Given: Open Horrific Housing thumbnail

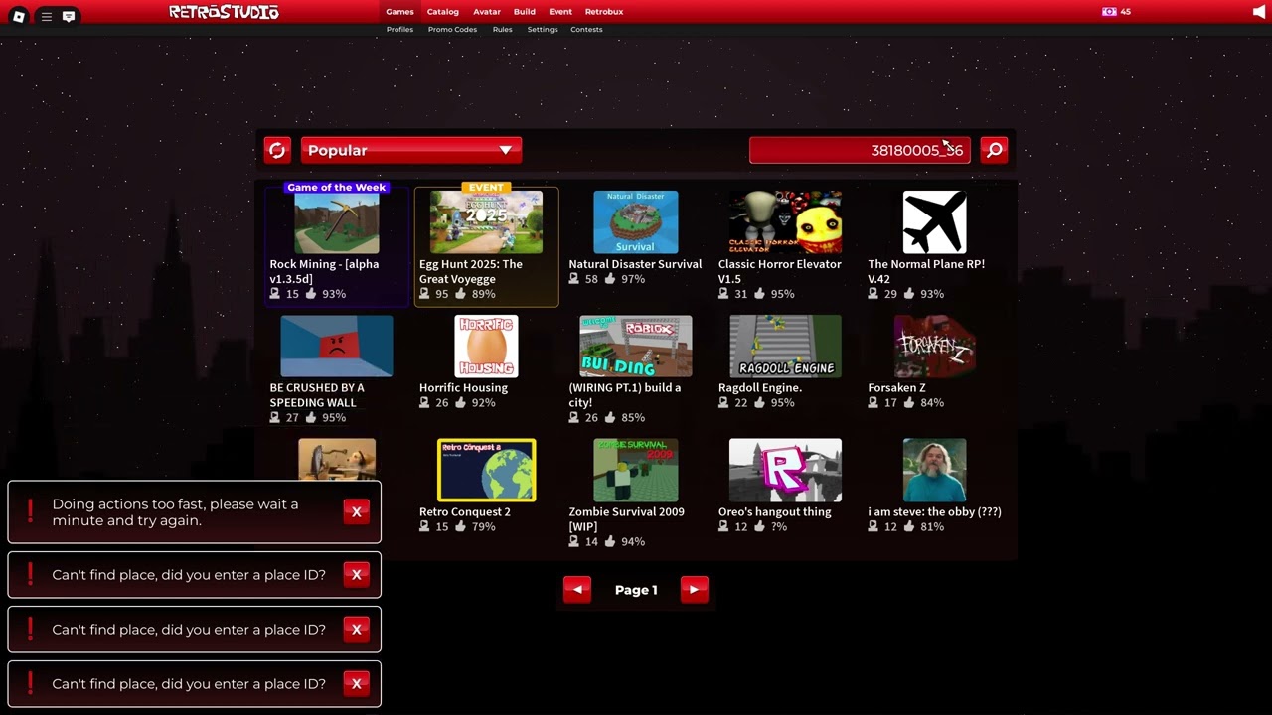Looking at the screenshot, I should [486, 347].
